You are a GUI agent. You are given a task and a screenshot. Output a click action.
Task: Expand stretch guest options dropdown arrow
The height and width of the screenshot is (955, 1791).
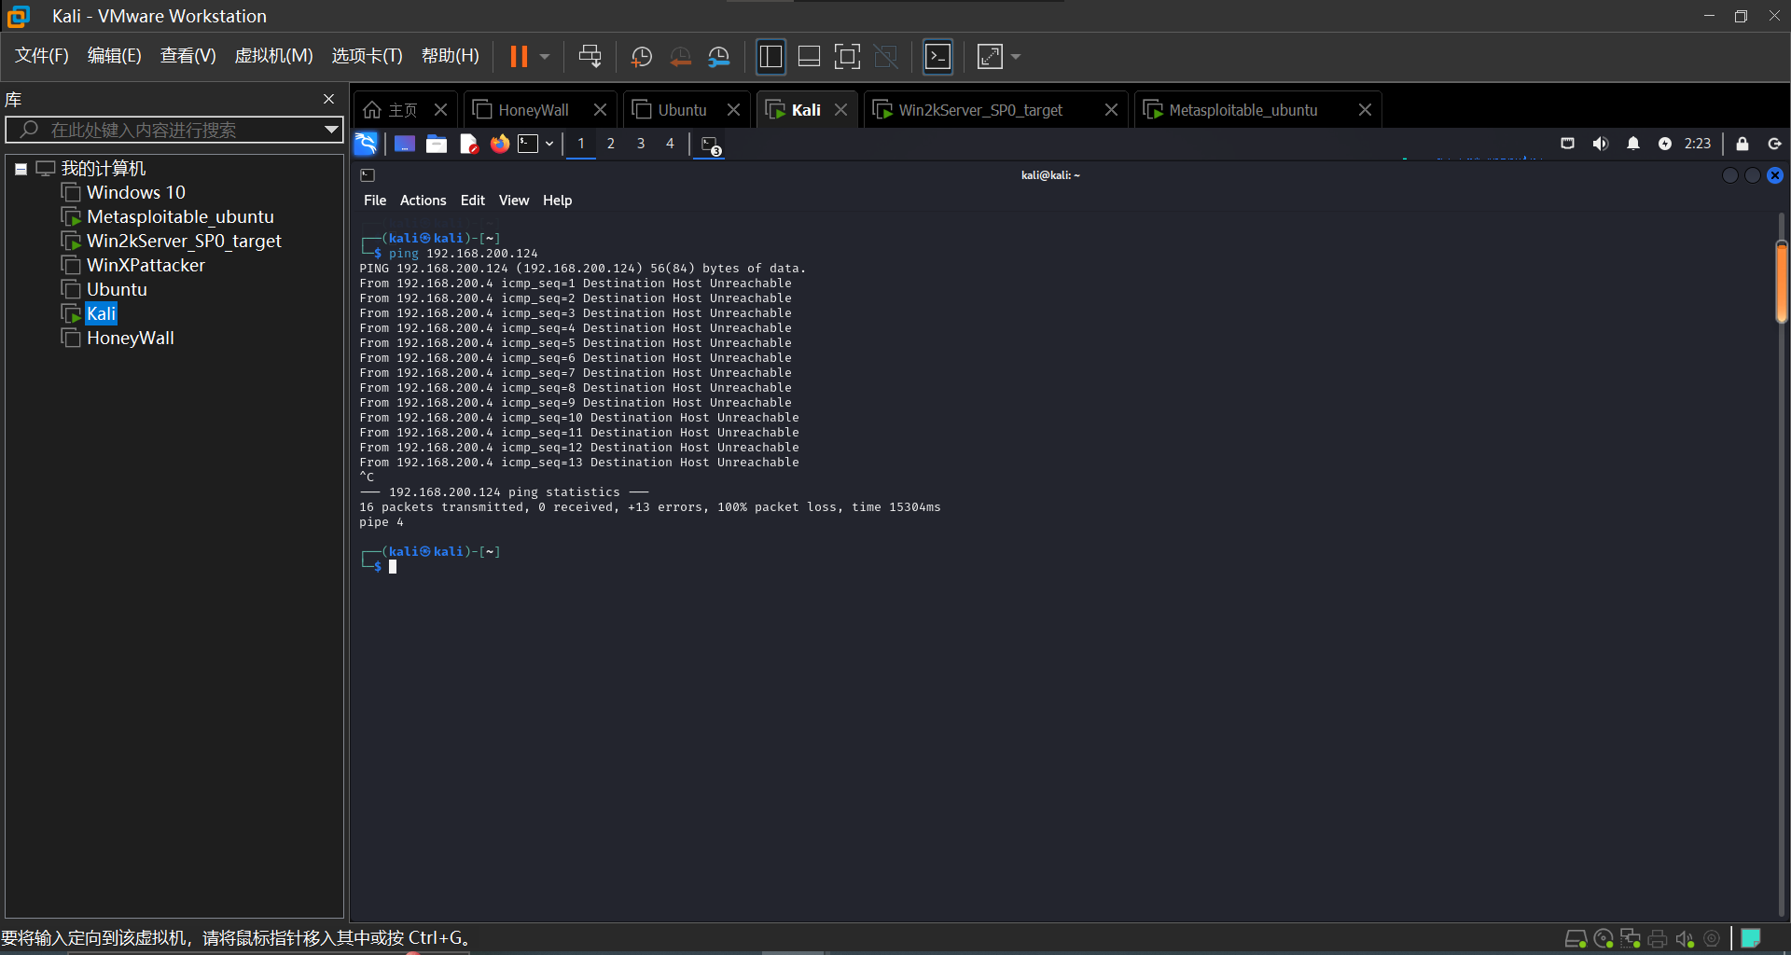[x=1016, y=57]
